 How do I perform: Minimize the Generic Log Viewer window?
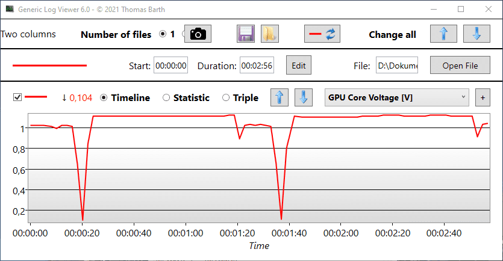click(434, 9)
